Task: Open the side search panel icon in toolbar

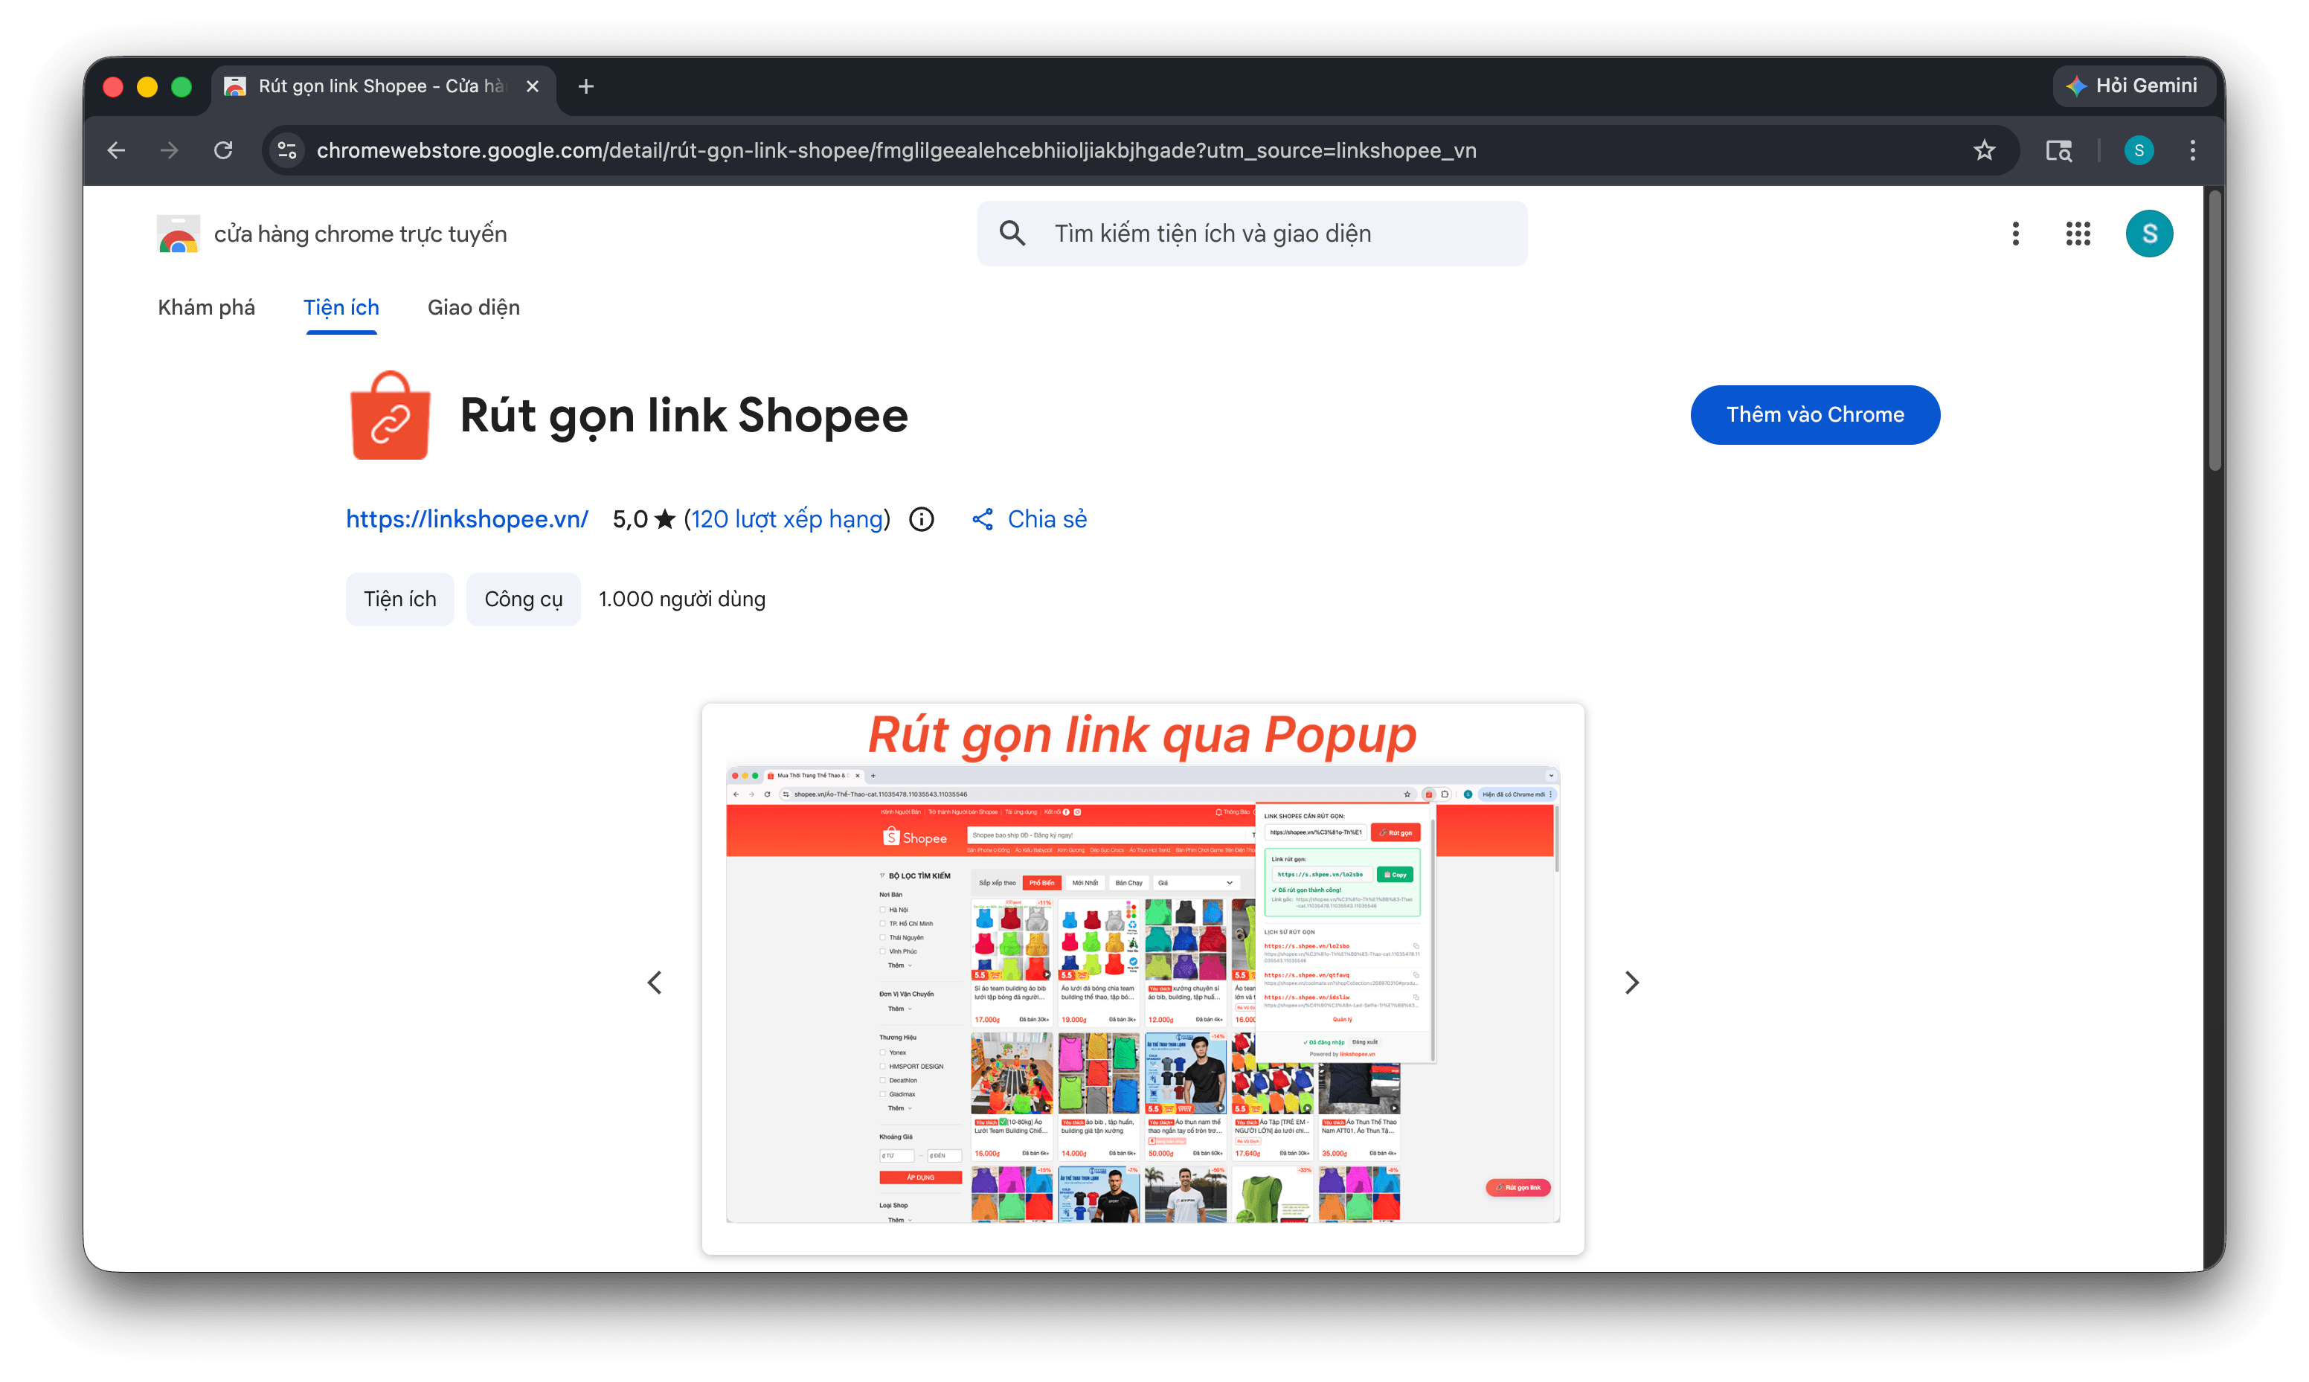Action: (x=2058, y=150)
